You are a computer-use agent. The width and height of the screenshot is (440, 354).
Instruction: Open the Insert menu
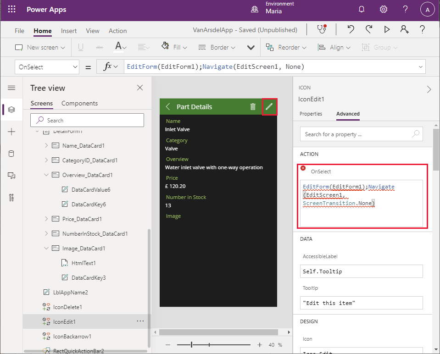(x=69, y=31)
